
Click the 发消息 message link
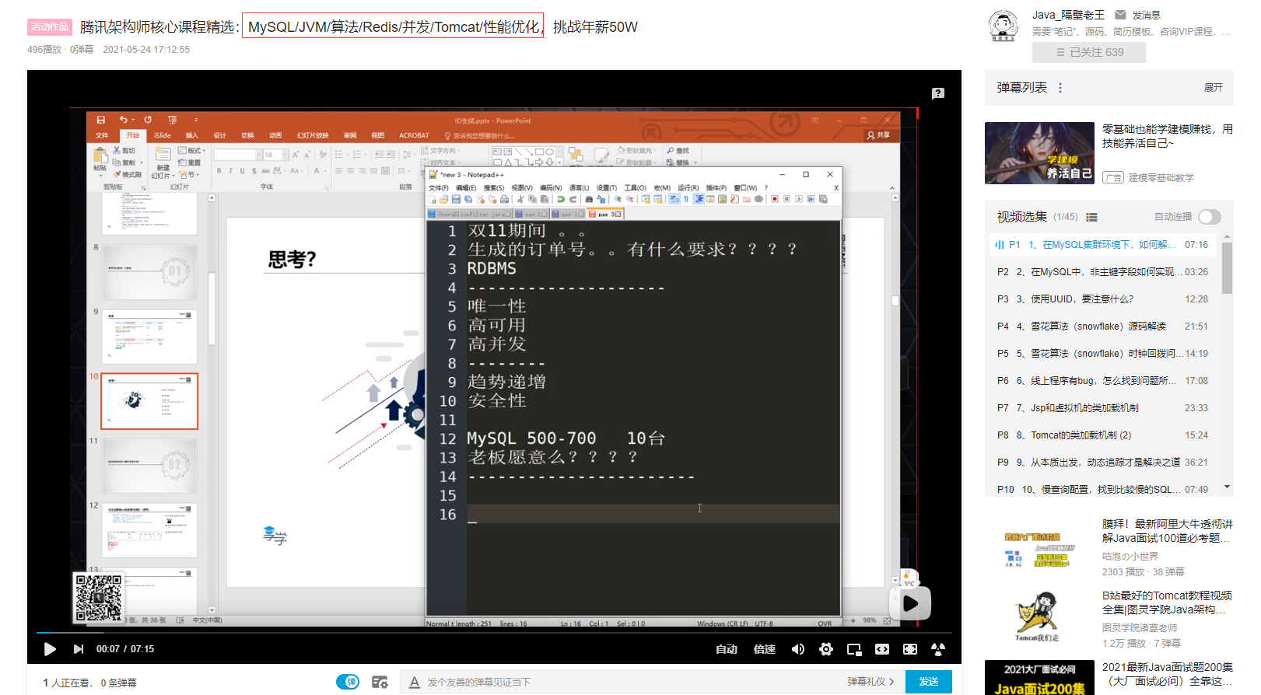pos(1146,15)
